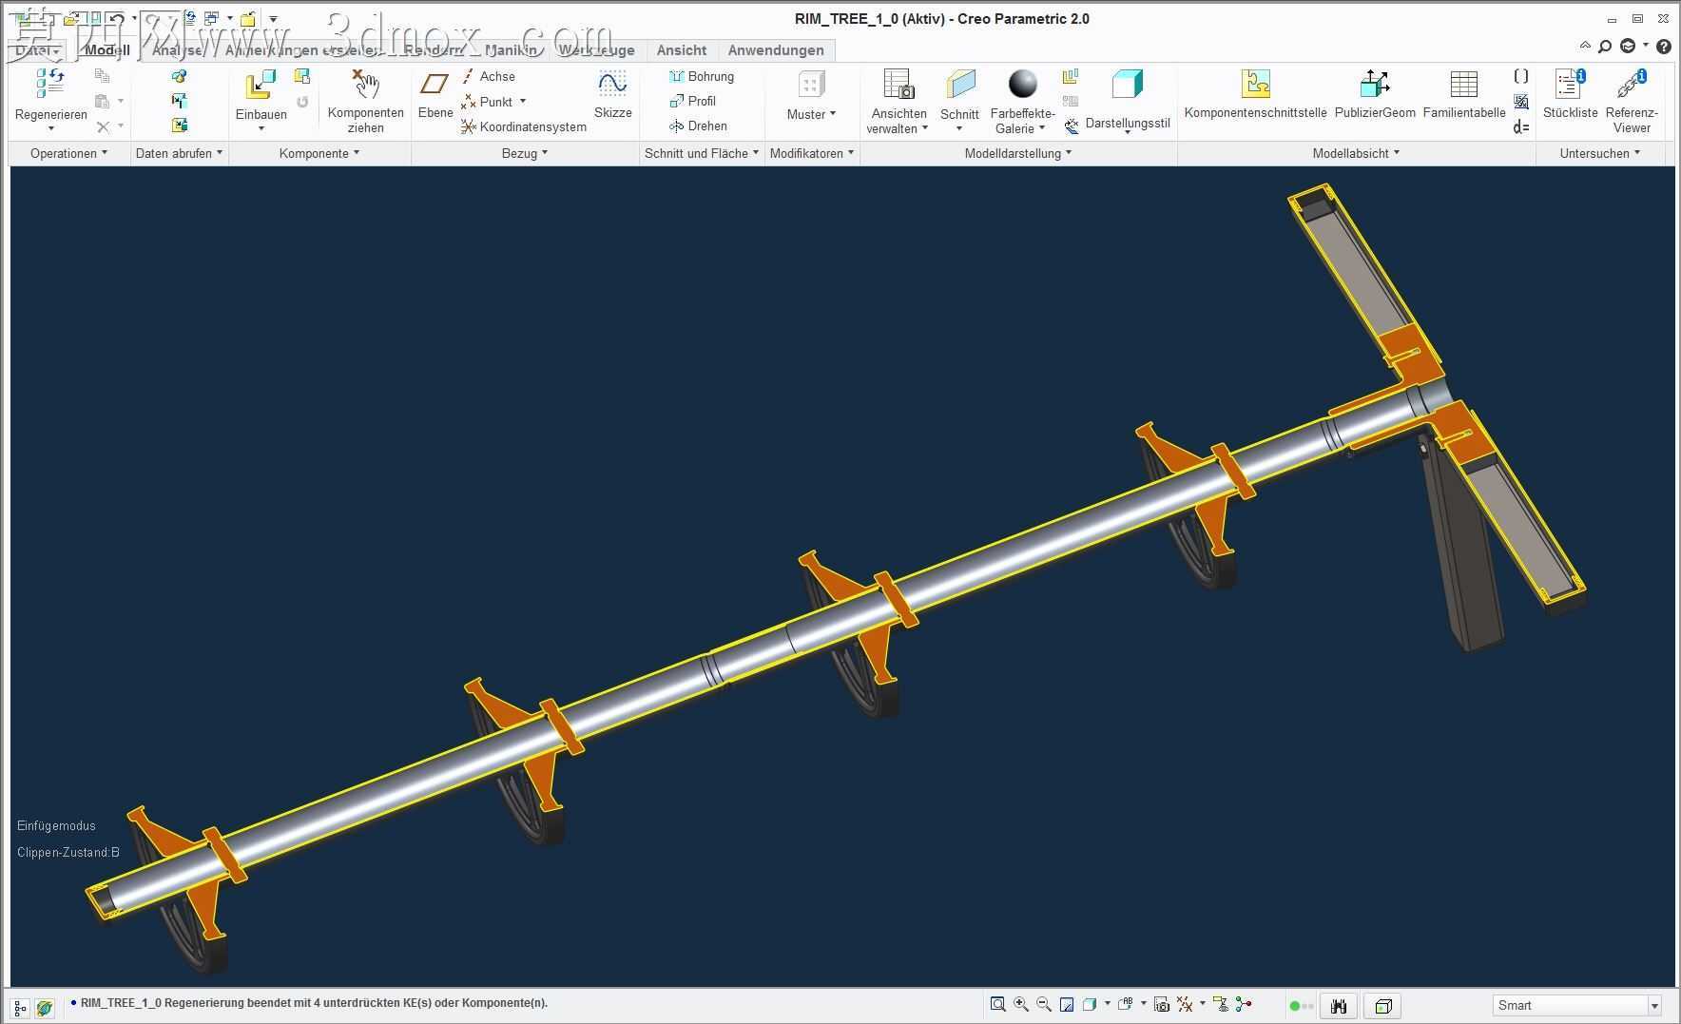Open the Smart selection filter dropdown
The height and width of the screenshot is (1024, 1681).
tap(1654, 1006)
